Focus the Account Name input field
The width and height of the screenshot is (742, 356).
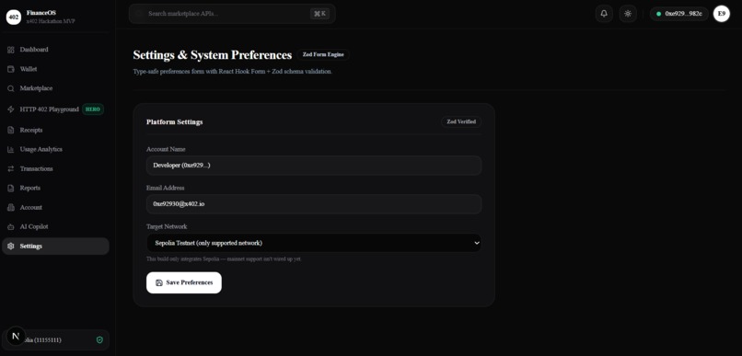click(x=314, y=166)
